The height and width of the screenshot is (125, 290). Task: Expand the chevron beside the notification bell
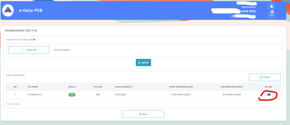pos(277,15)
